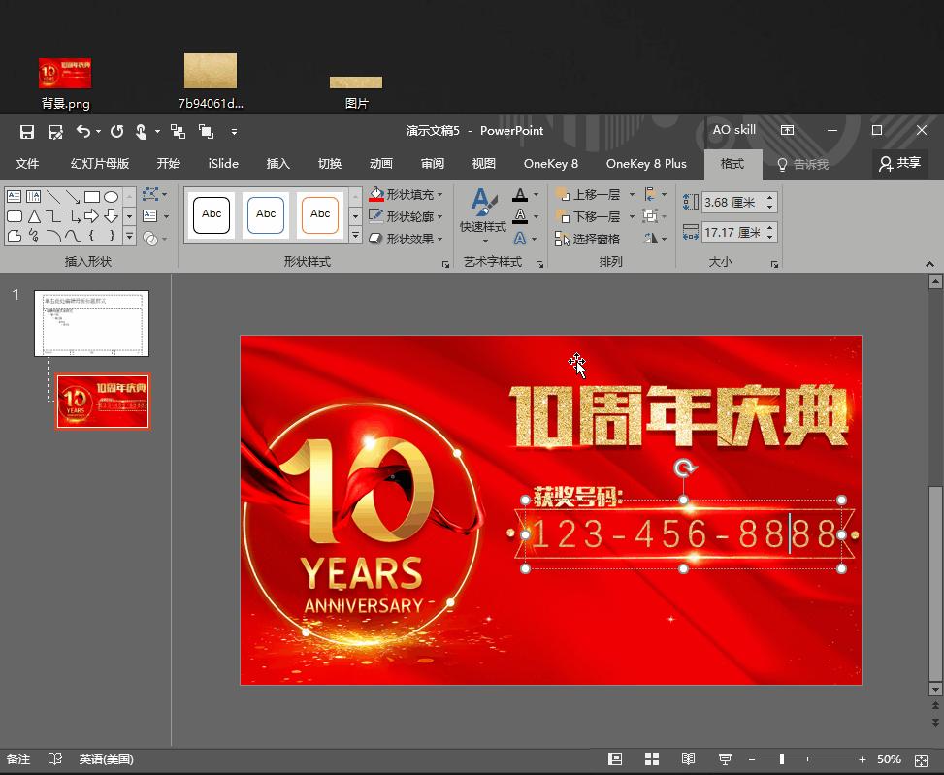Expand the Undo dropdown arrow

(98, 131)
